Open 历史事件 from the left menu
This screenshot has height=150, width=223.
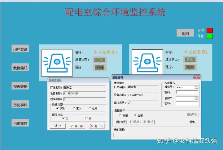pos(20,105)
